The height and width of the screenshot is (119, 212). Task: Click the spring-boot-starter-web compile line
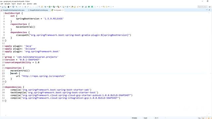(51, 90)
